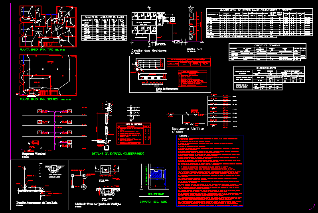The width and height of the screenshot is (318, 213).
Task: Click the blue hatched building in the site plan
Action: click(157, 174)
